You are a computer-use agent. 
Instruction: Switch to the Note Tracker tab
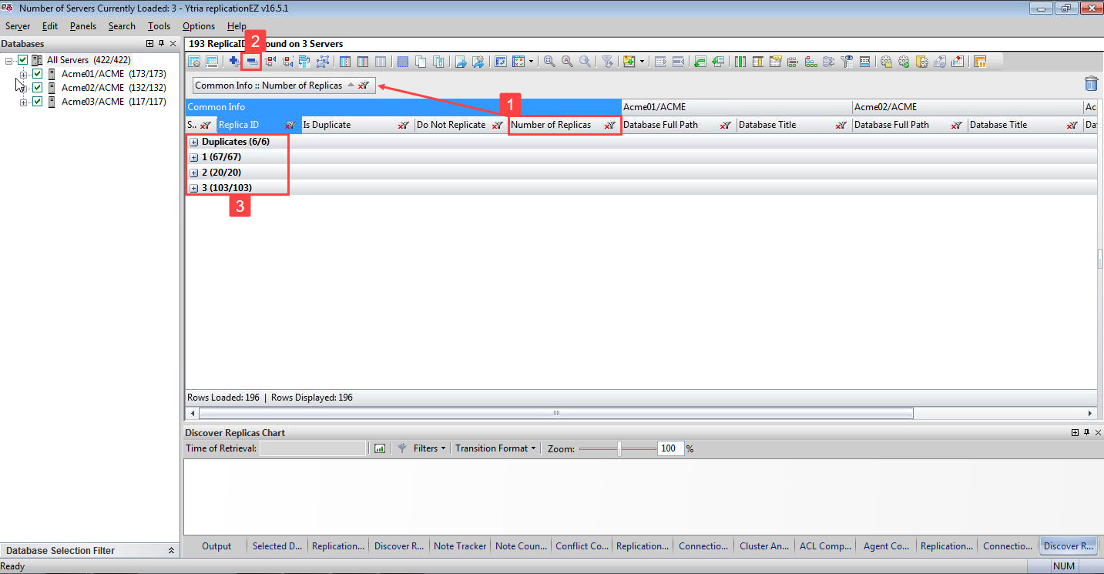[x=460, y=545]
